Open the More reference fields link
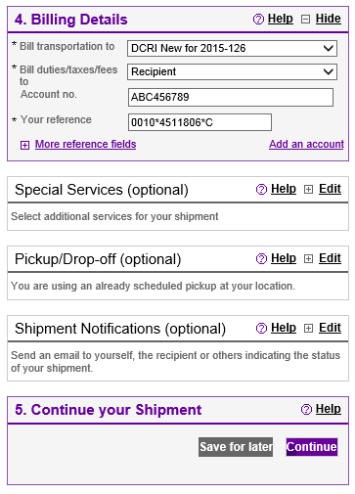The image size is (355, 494). pyautogui.click(x=85, y=144)
